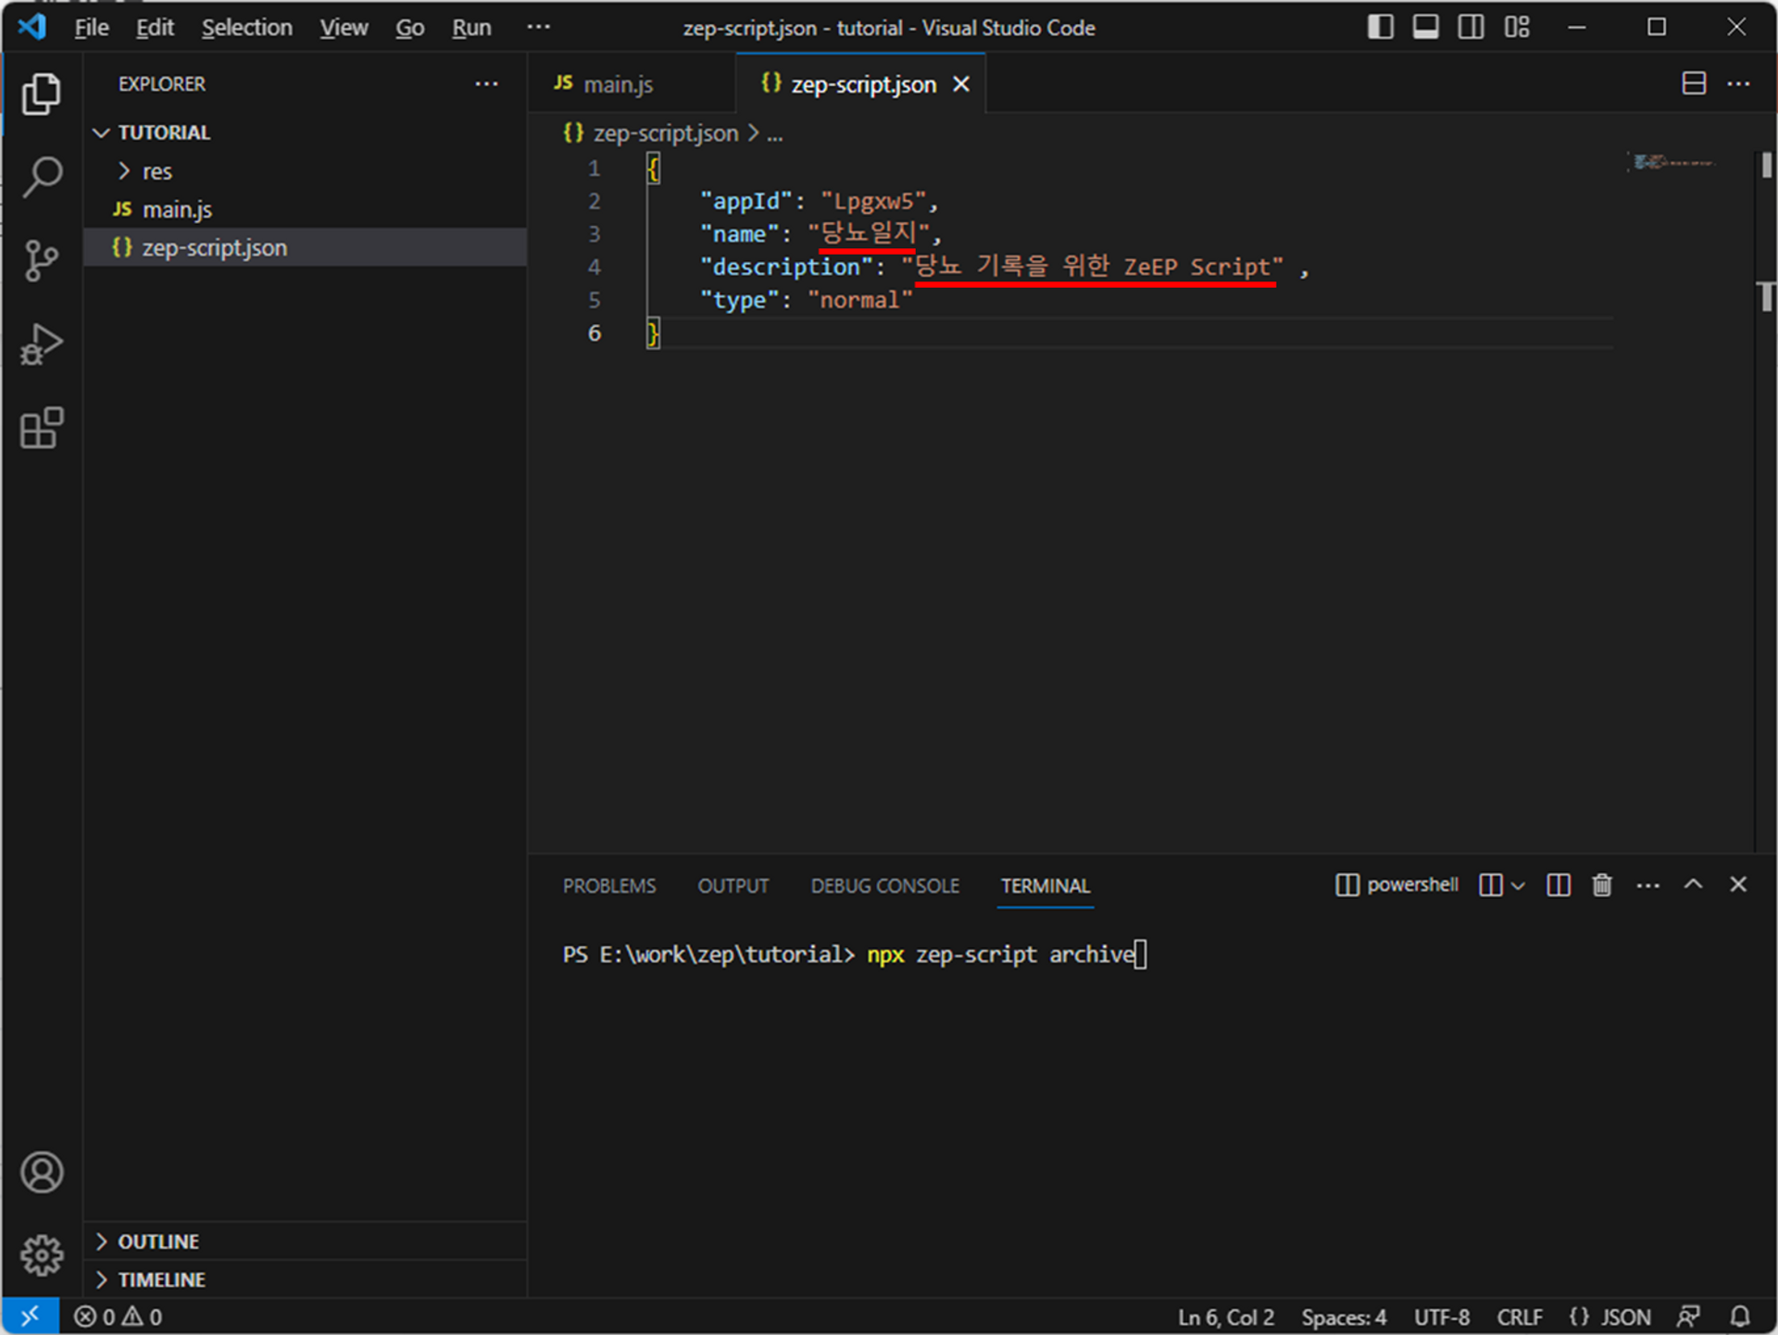This screenshot has height=1335, width=1778.
Task: Open the Run and Debug view
Action: [42, 344]
